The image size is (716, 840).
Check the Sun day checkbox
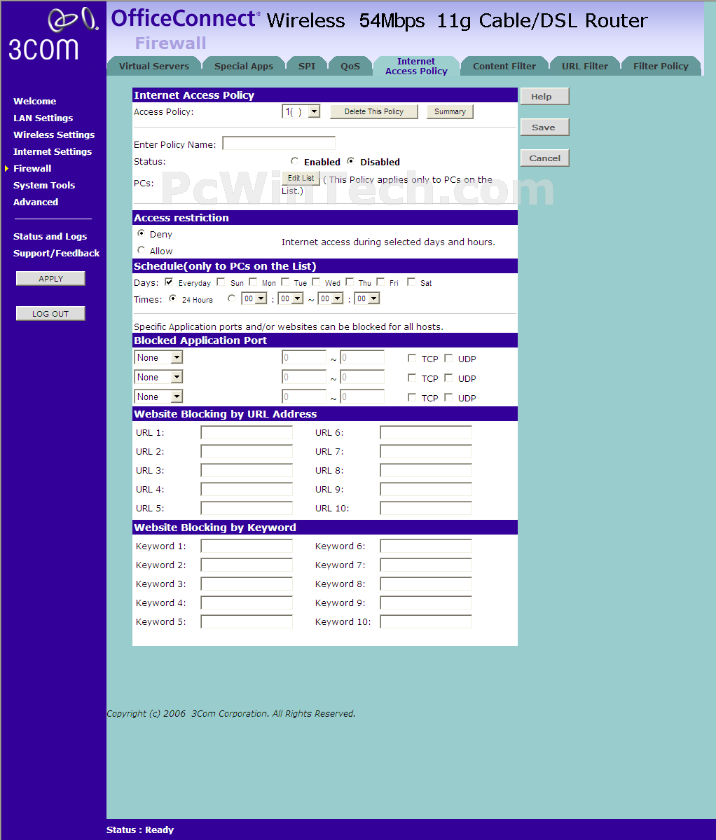(x=221, y=282)
